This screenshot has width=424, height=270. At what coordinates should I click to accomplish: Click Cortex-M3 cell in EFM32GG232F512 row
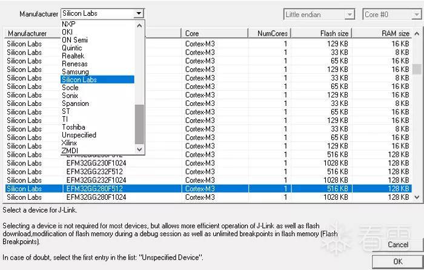[x=200, y=171]
